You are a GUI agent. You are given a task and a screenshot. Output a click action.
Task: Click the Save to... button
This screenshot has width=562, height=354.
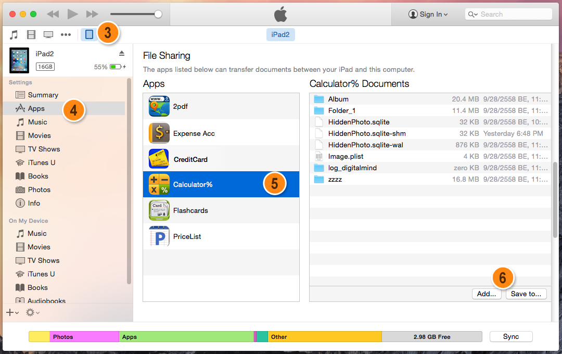(x=526, y=294)
